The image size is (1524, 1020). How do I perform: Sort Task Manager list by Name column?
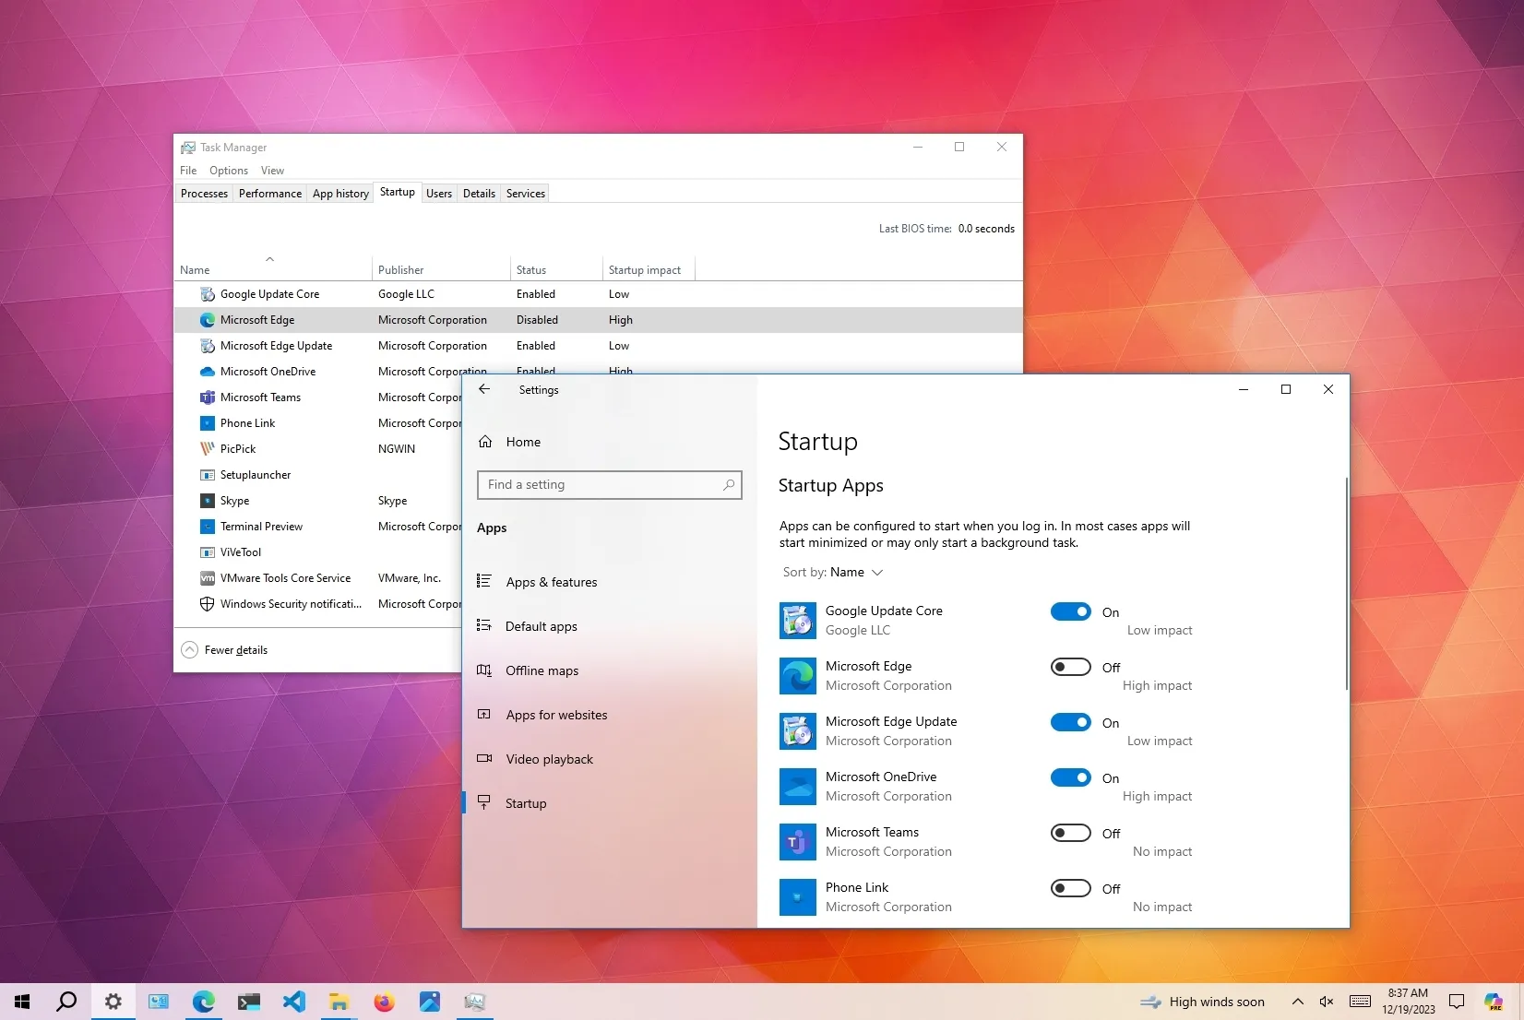click(273, 270)
